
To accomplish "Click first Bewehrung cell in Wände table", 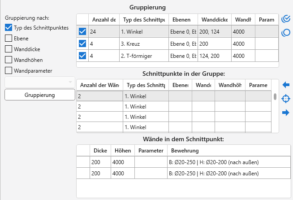I will click(229, 162).
